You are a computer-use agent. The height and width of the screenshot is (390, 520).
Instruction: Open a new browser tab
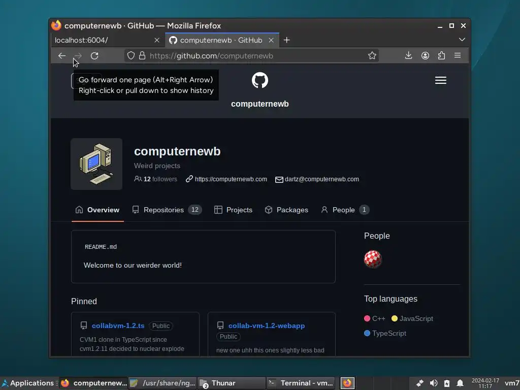click(x=287, y=40)
